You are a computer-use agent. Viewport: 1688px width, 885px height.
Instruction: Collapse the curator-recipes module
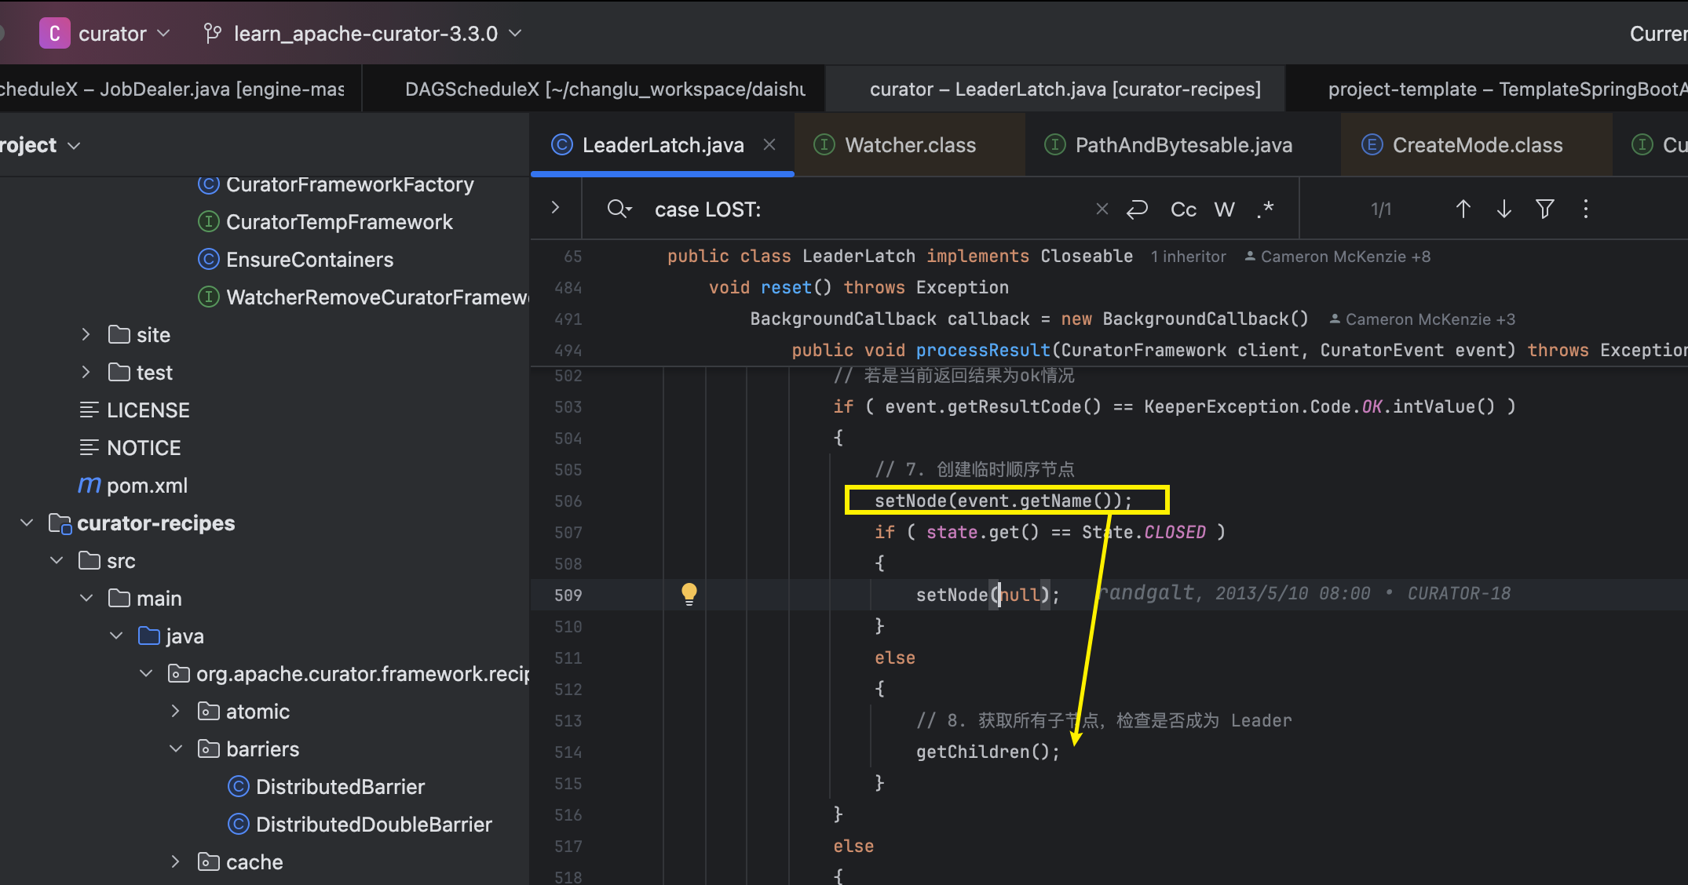click(x=27, y=523)
